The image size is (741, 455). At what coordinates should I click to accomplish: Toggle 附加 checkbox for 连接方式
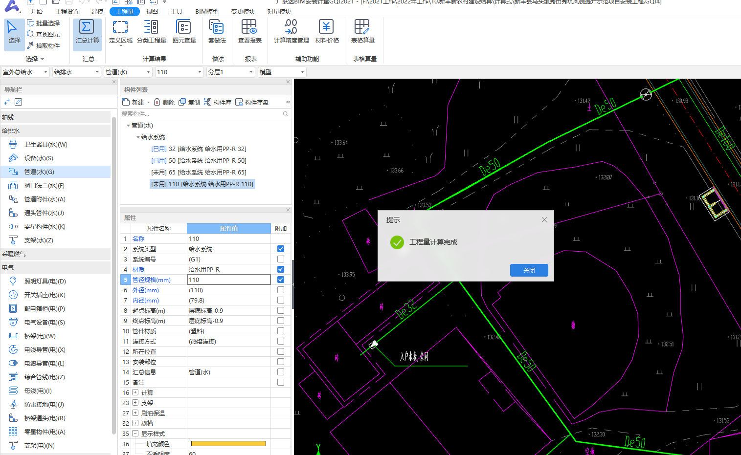281,341
